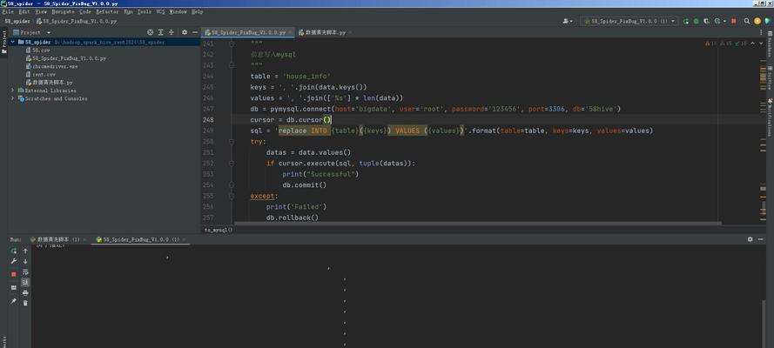Select 数据清洗脚本.py in project tree
Screen dimensions: 774x348
click(x=49, y=83)
